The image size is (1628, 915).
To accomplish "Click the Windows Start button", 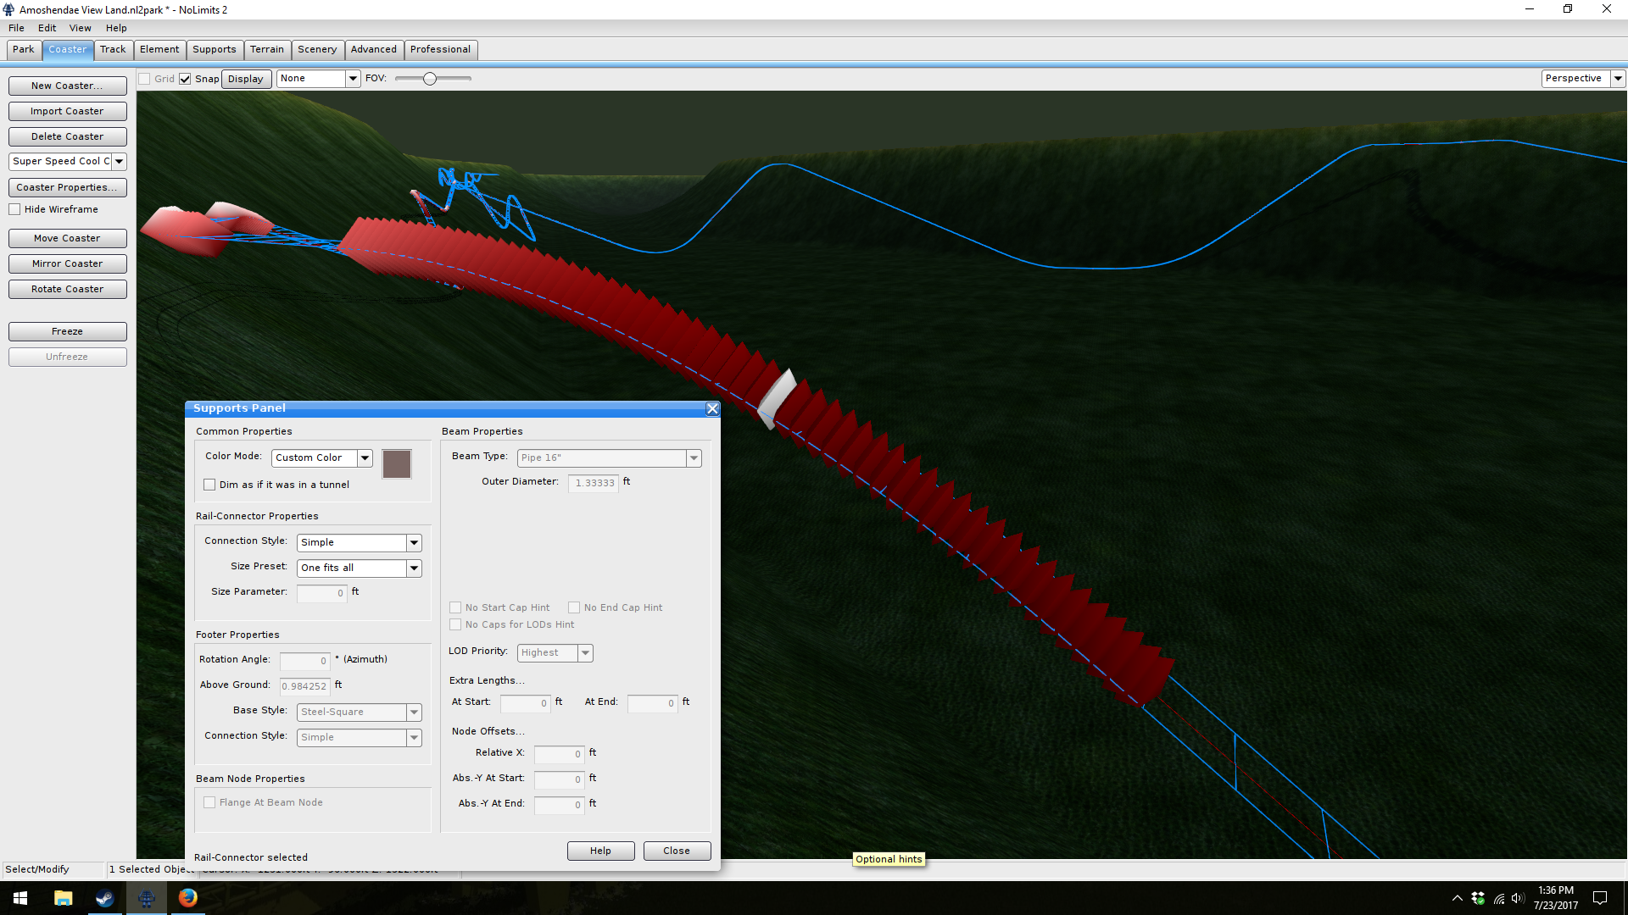I will 20,898.
